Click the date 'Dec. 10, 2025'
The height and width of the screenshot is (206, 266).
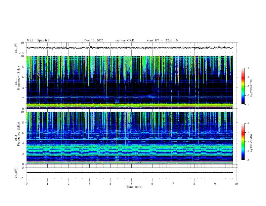click(x=94, y=40)
